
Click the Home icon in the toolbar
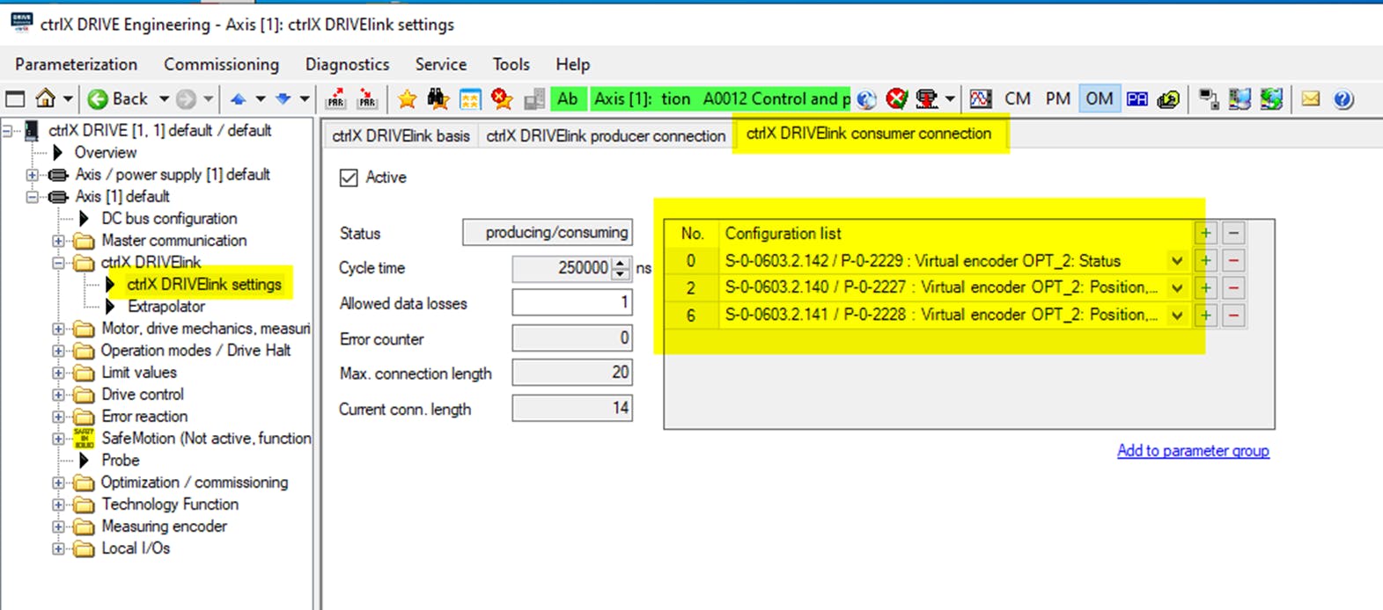pyautogui.click(x=45, y=98)
